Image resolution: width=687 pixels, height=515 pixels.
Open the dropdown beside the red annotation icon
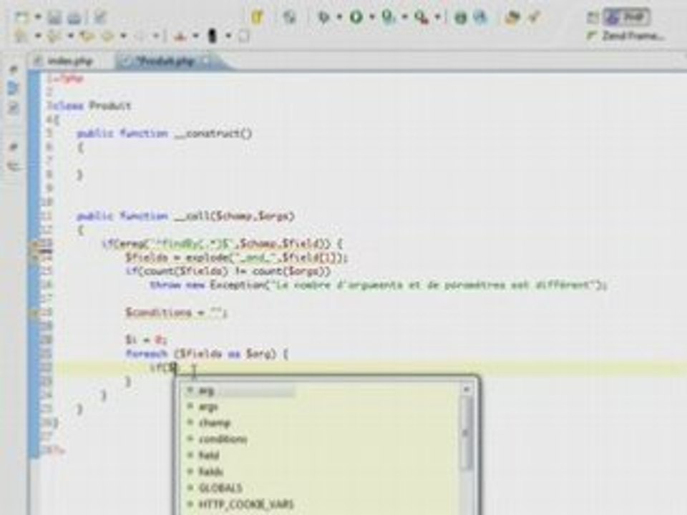(195, 36)
